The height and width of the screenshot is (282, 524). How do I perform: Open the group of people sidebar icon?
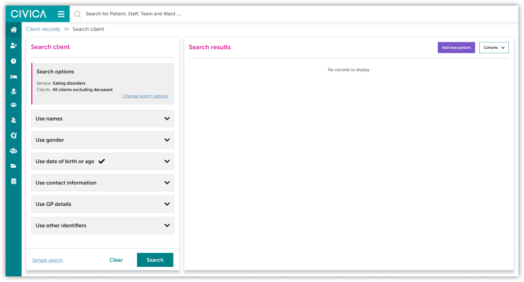pos(13,105)
